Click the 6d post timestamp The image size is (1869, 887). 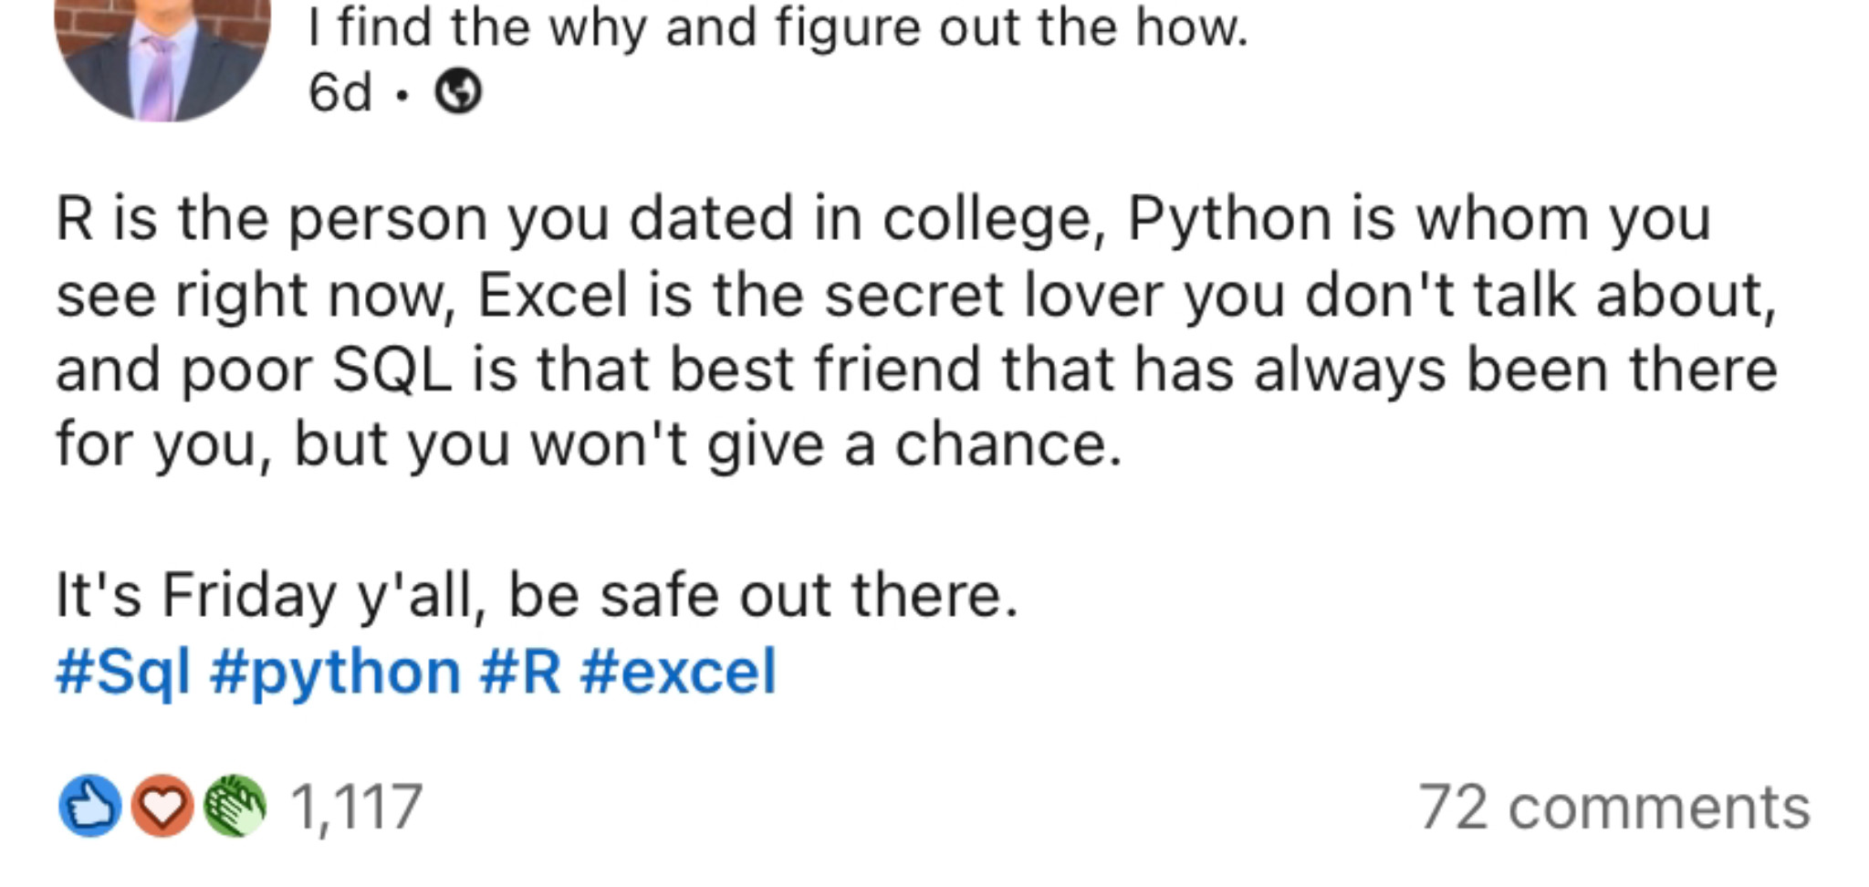tap(339, 92)
